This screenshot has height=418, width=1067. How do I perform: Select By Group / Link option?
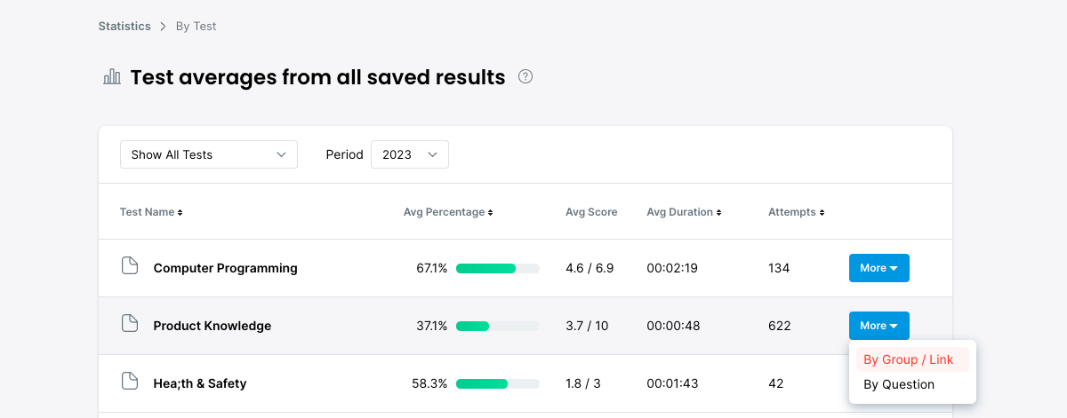click(x=909, y=359)
